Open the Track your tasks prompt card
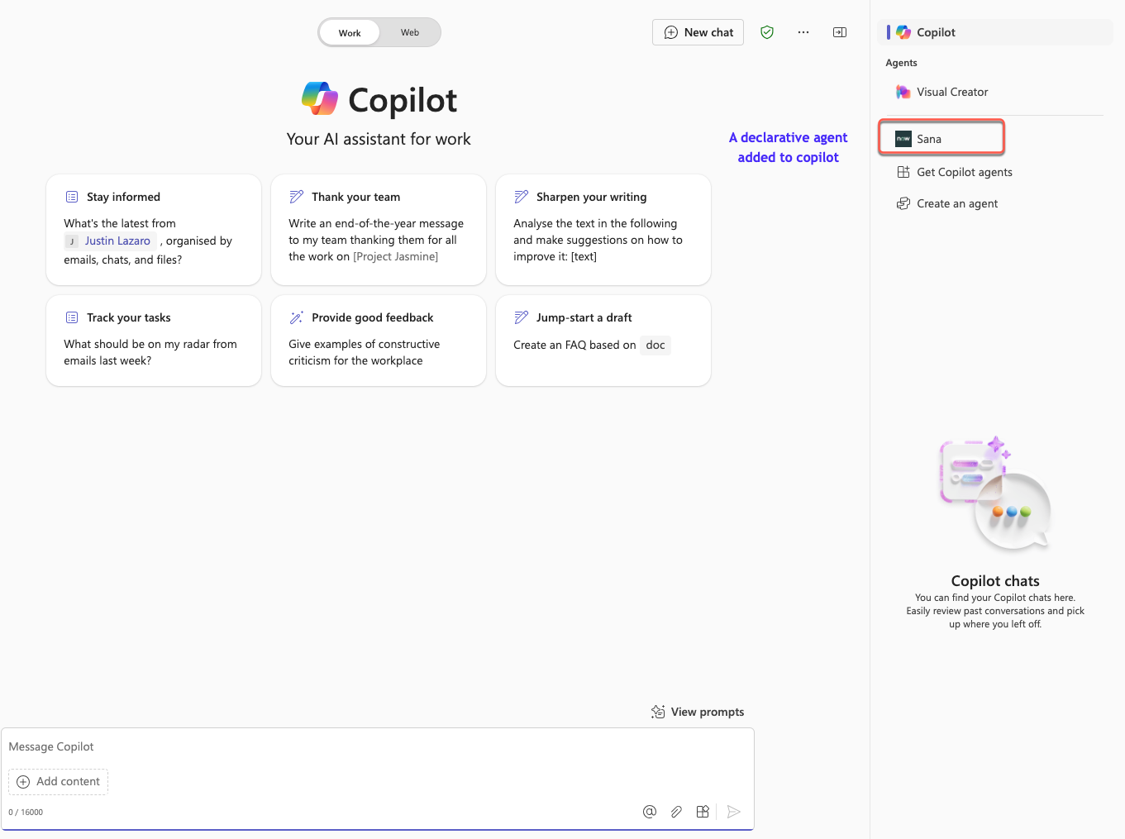 coord(154,341)
